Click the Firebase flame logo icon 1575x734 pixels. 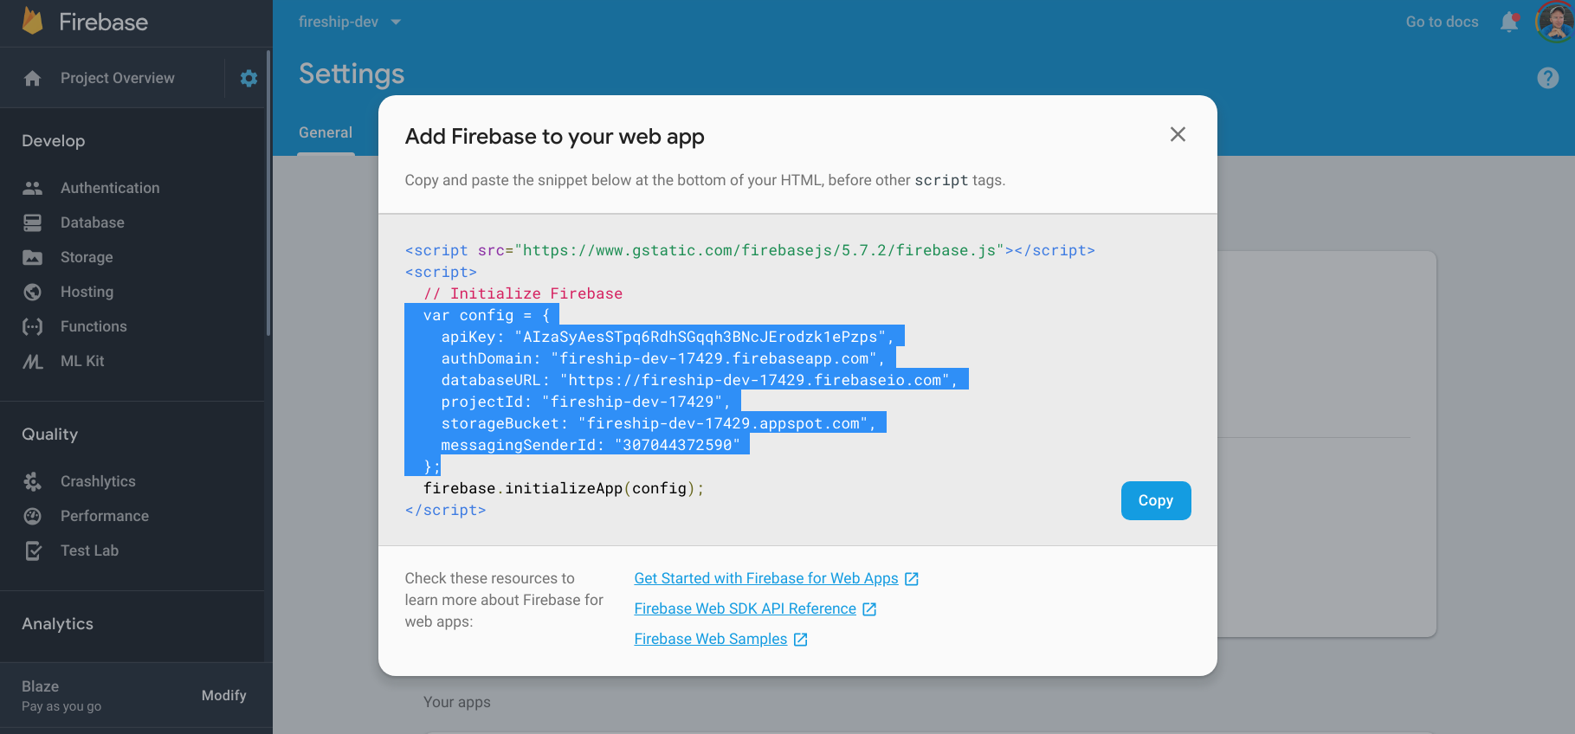coord(33,21)
